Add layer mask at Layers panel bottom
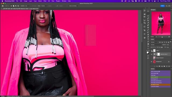172x97 pixels. [159, 66]
